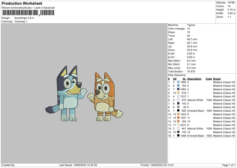
Task: Click the 'St.' column header
Action: tap(184, 79)
